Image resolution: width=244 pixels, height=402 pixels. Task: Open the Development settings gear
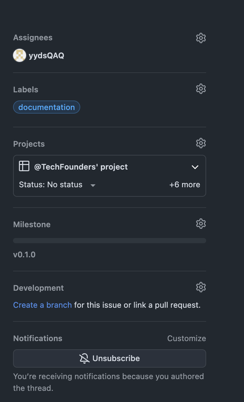click(201, 287)
